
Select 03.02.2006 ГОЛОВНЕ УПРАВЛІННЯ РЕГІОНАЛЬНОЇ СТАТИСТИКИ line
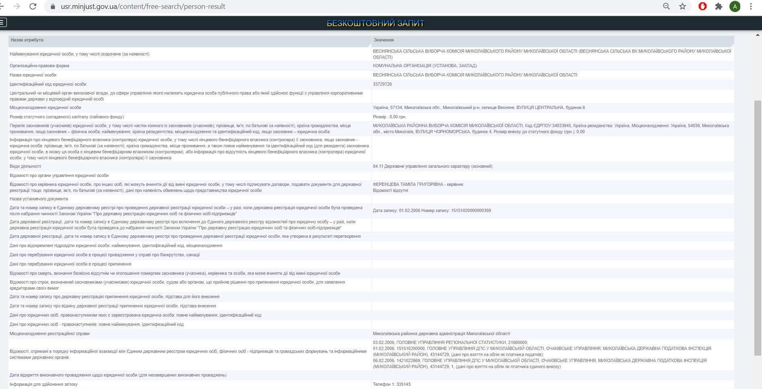[x=450, y=342]
